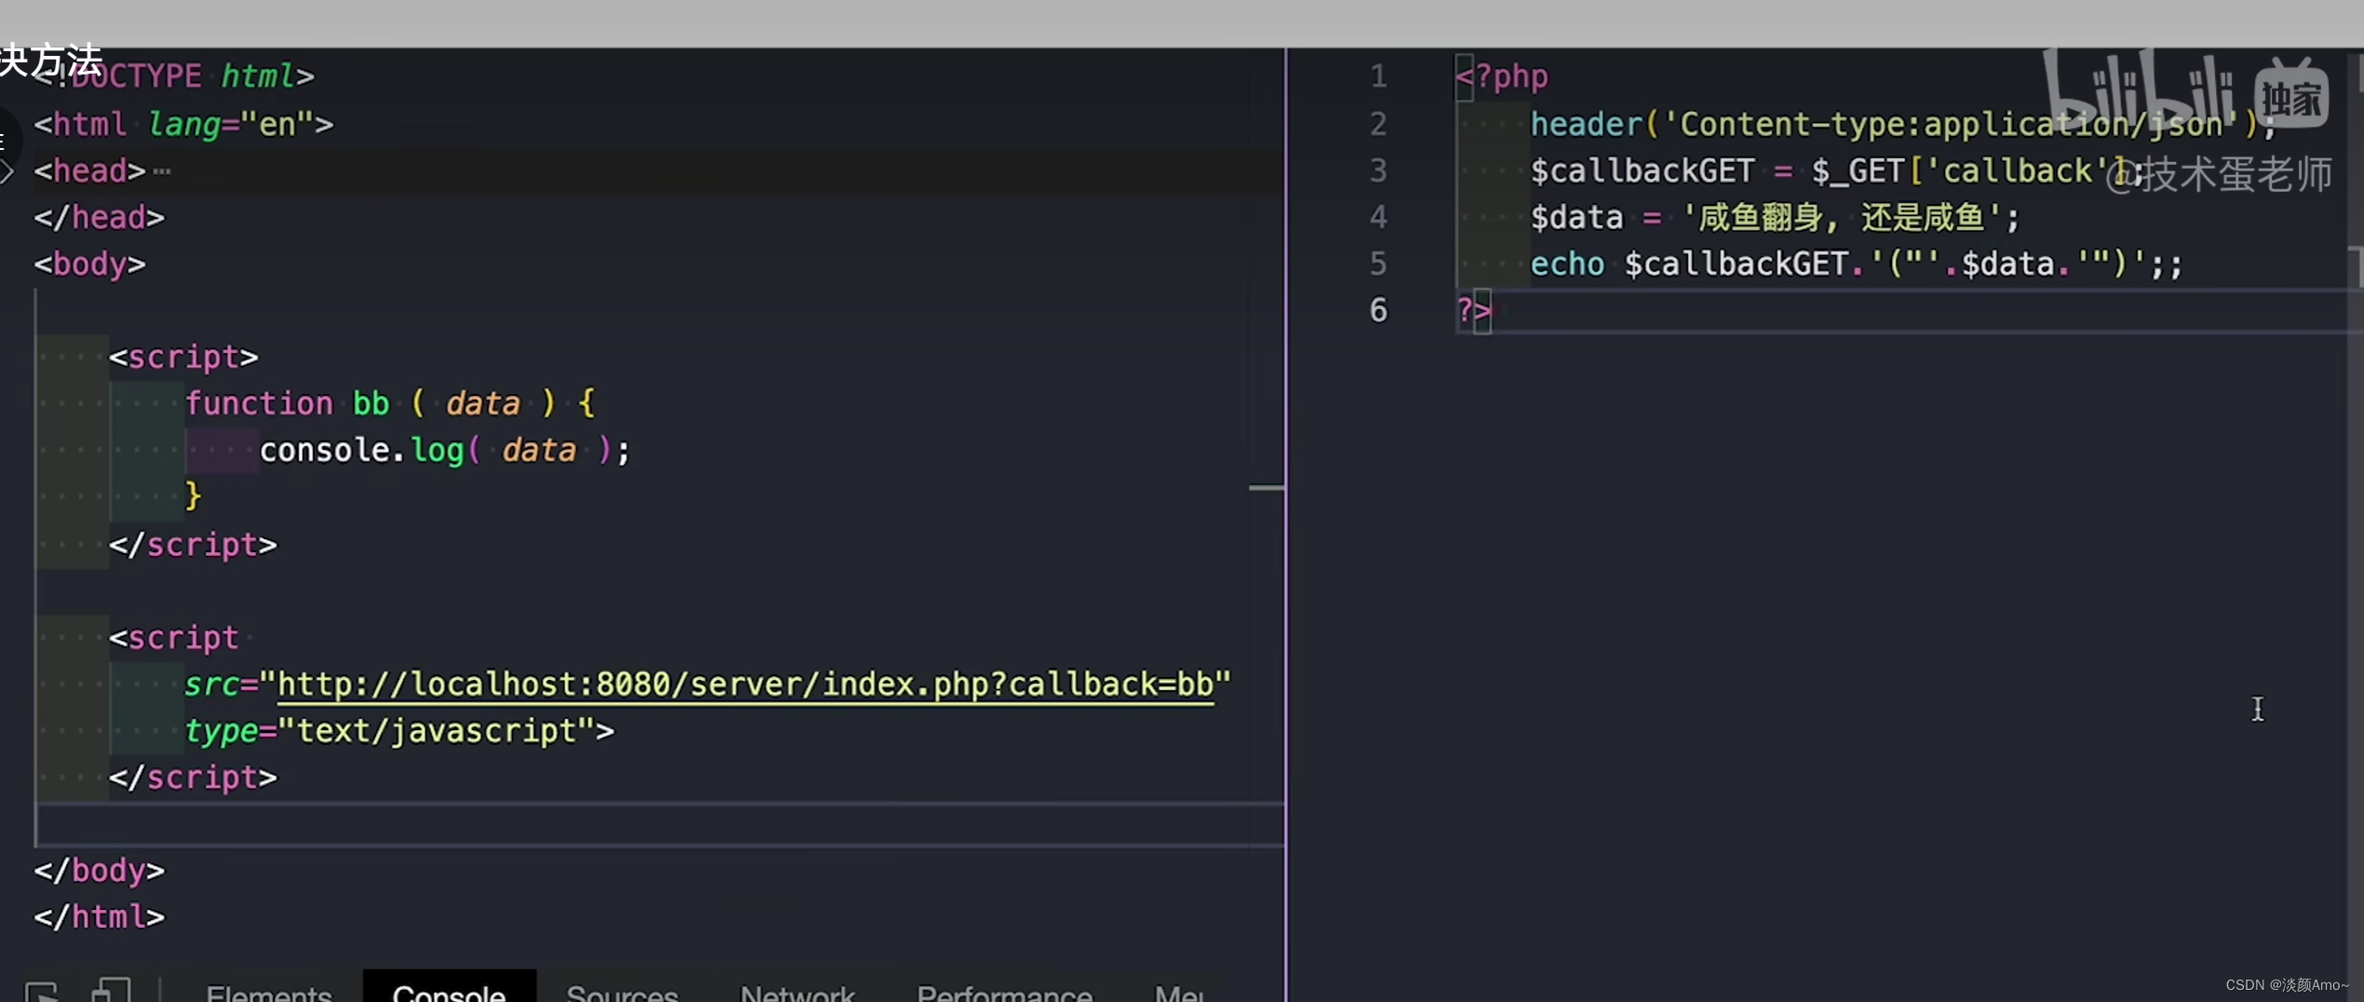
Task: Click line number 5 in PHP editor
Action: [1378, 264]
